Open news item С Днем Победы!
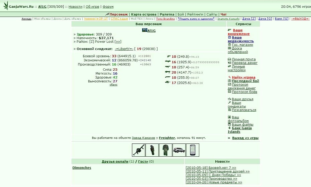 point(213,175)
